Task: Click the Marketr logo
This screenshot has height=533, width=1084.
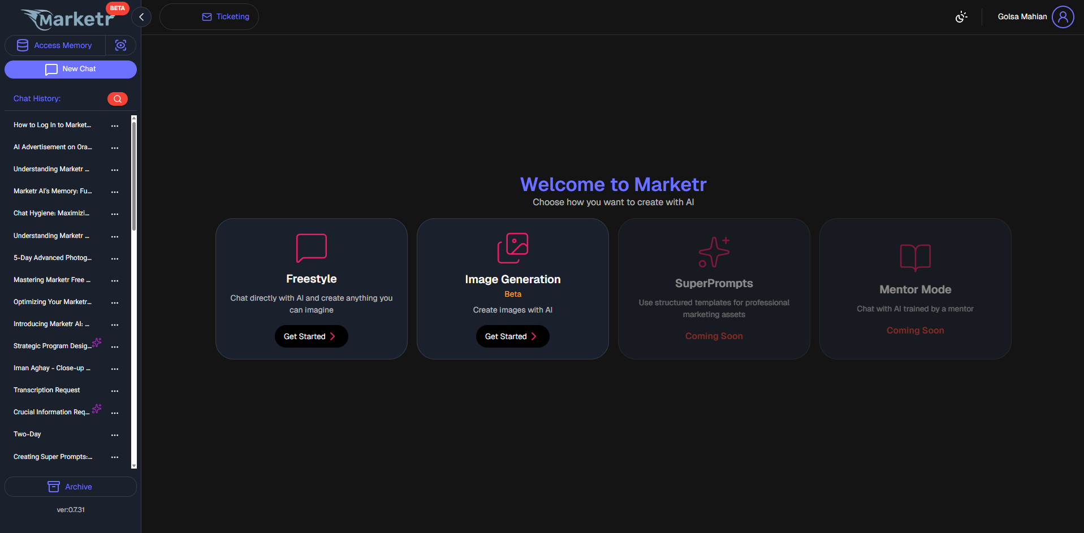Action: [x=68, y=19]
